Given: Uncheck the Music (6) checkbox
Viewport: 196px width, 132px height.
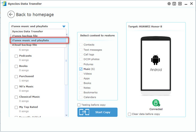Looking at the screenshot, I should pyautogui.click(x=81, y=69).
